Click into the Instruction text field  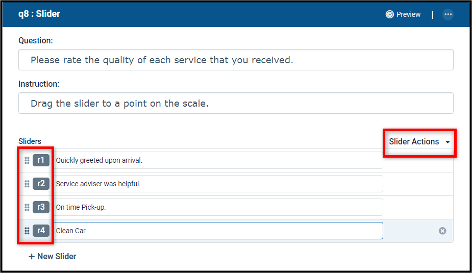pyautogui.click(x=236, y=103)
